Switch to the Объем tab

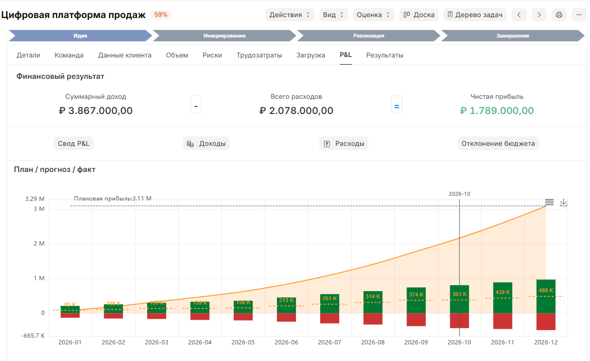177,55
